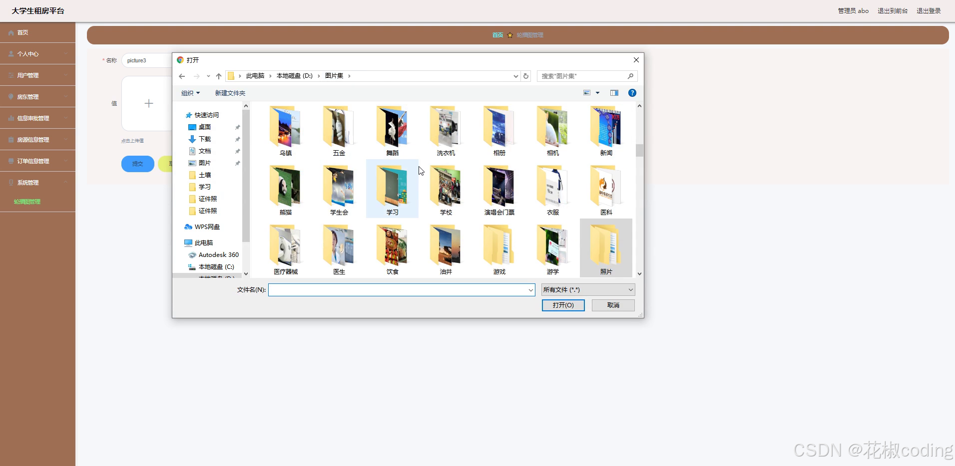Open 订单信息管理 in the sidebar
This screenshot has height=466, width=955.
[37, 161]
